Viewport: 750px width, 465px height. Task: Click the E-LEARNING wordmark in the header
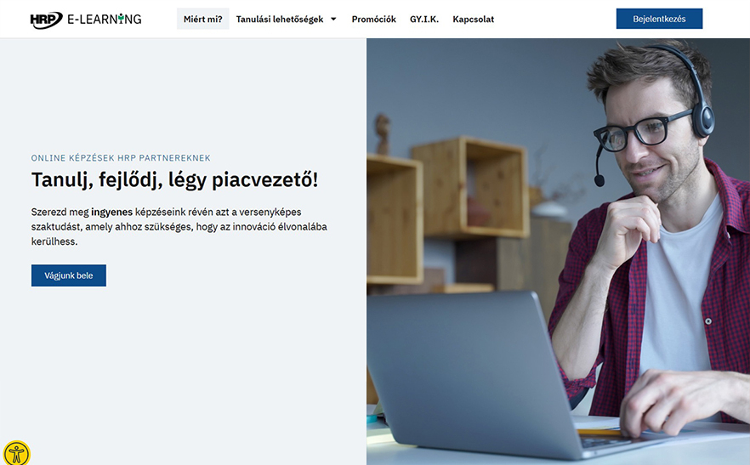tap(105, 20)
